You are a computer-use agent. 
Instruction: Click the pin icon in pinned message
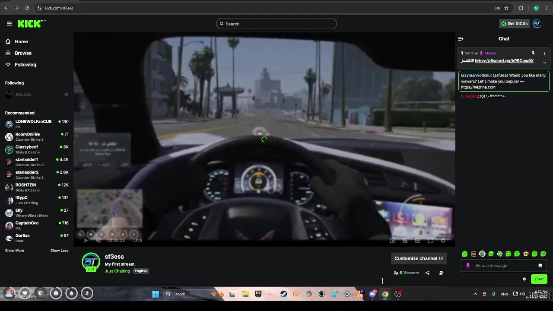(533, 53)
